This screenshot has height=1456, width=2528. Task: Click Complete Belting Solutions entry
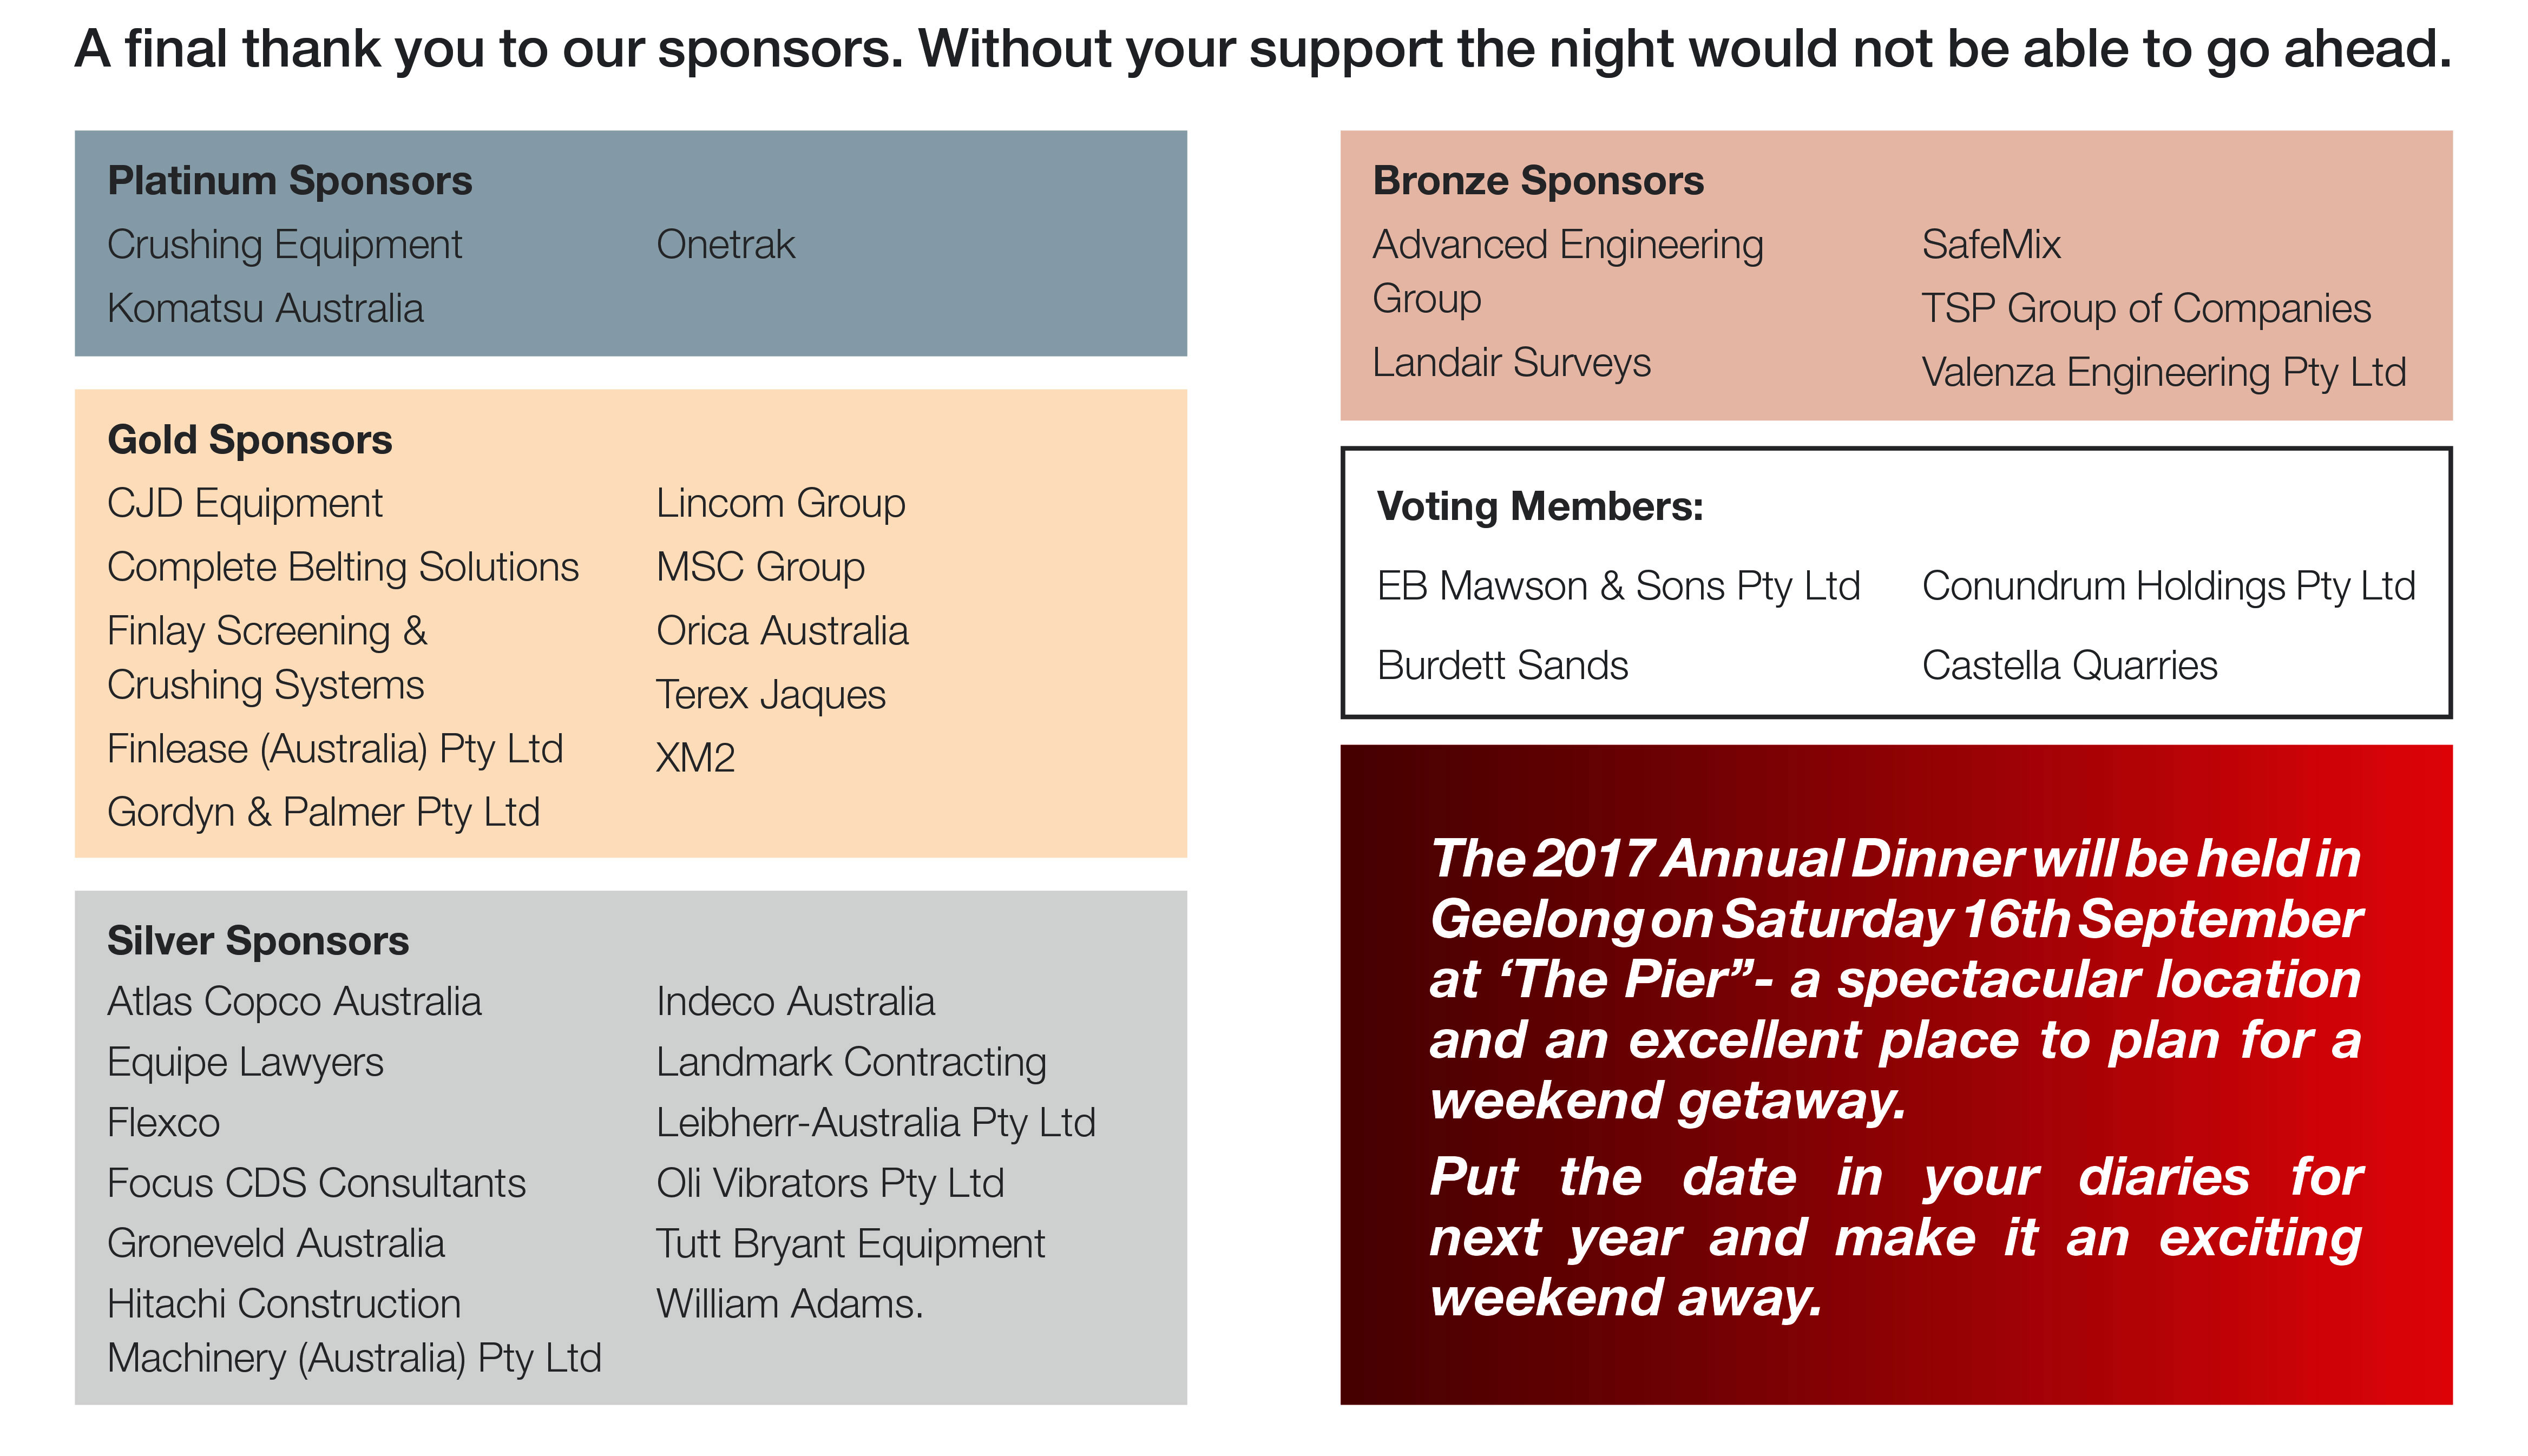pos(343,567)
